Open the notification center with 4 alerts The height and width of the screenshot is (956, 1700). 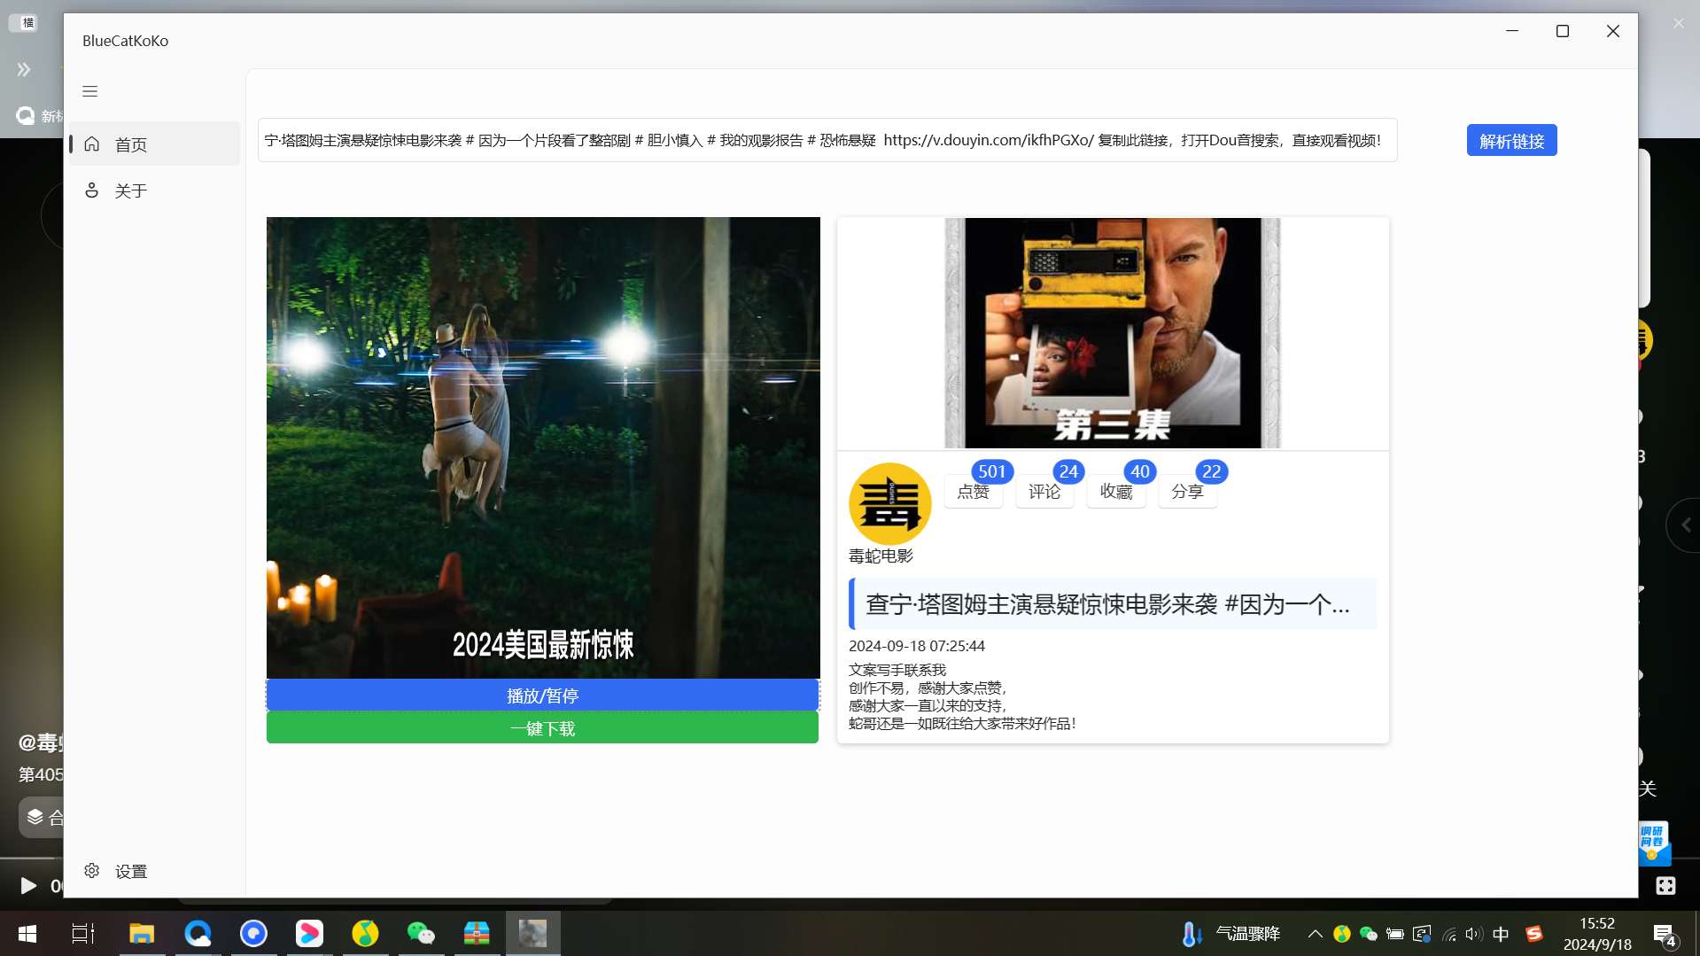1665,935
